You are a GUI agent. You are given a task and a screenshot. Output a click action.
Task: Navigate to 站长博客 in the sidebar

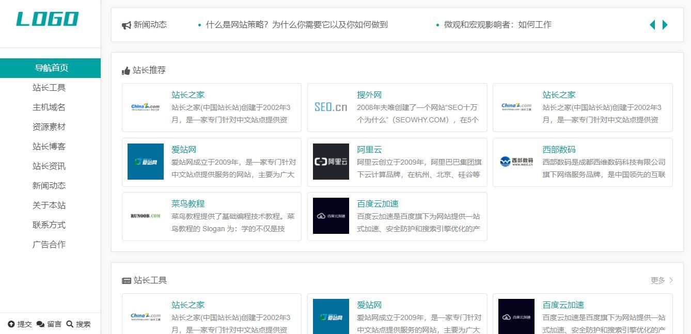(50, 147)
